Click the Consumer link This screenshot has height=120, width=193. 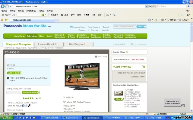coord(83,30)
